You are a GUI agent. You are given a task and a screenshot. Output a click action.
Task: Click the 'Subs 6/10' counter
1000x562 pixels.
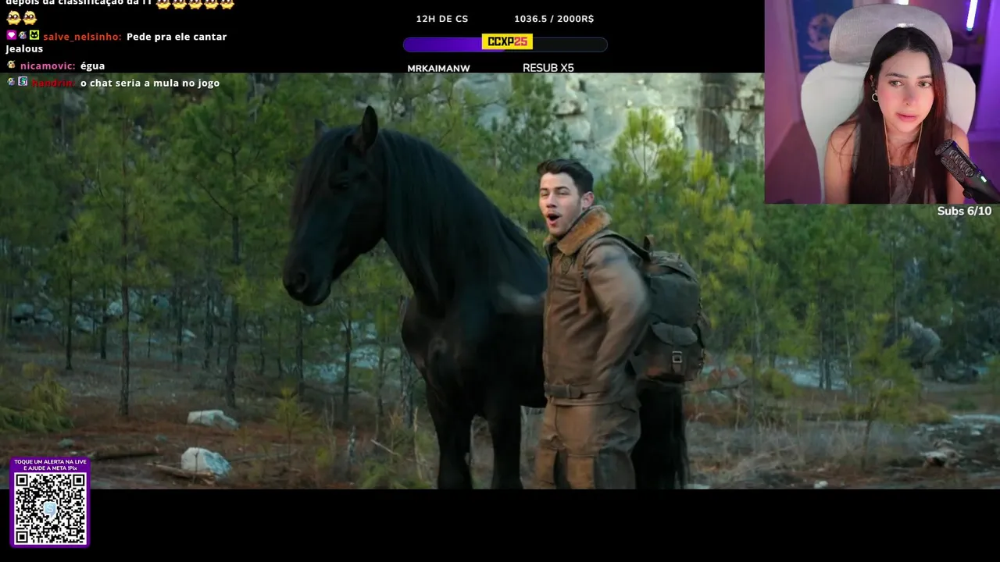pos(964,211)
